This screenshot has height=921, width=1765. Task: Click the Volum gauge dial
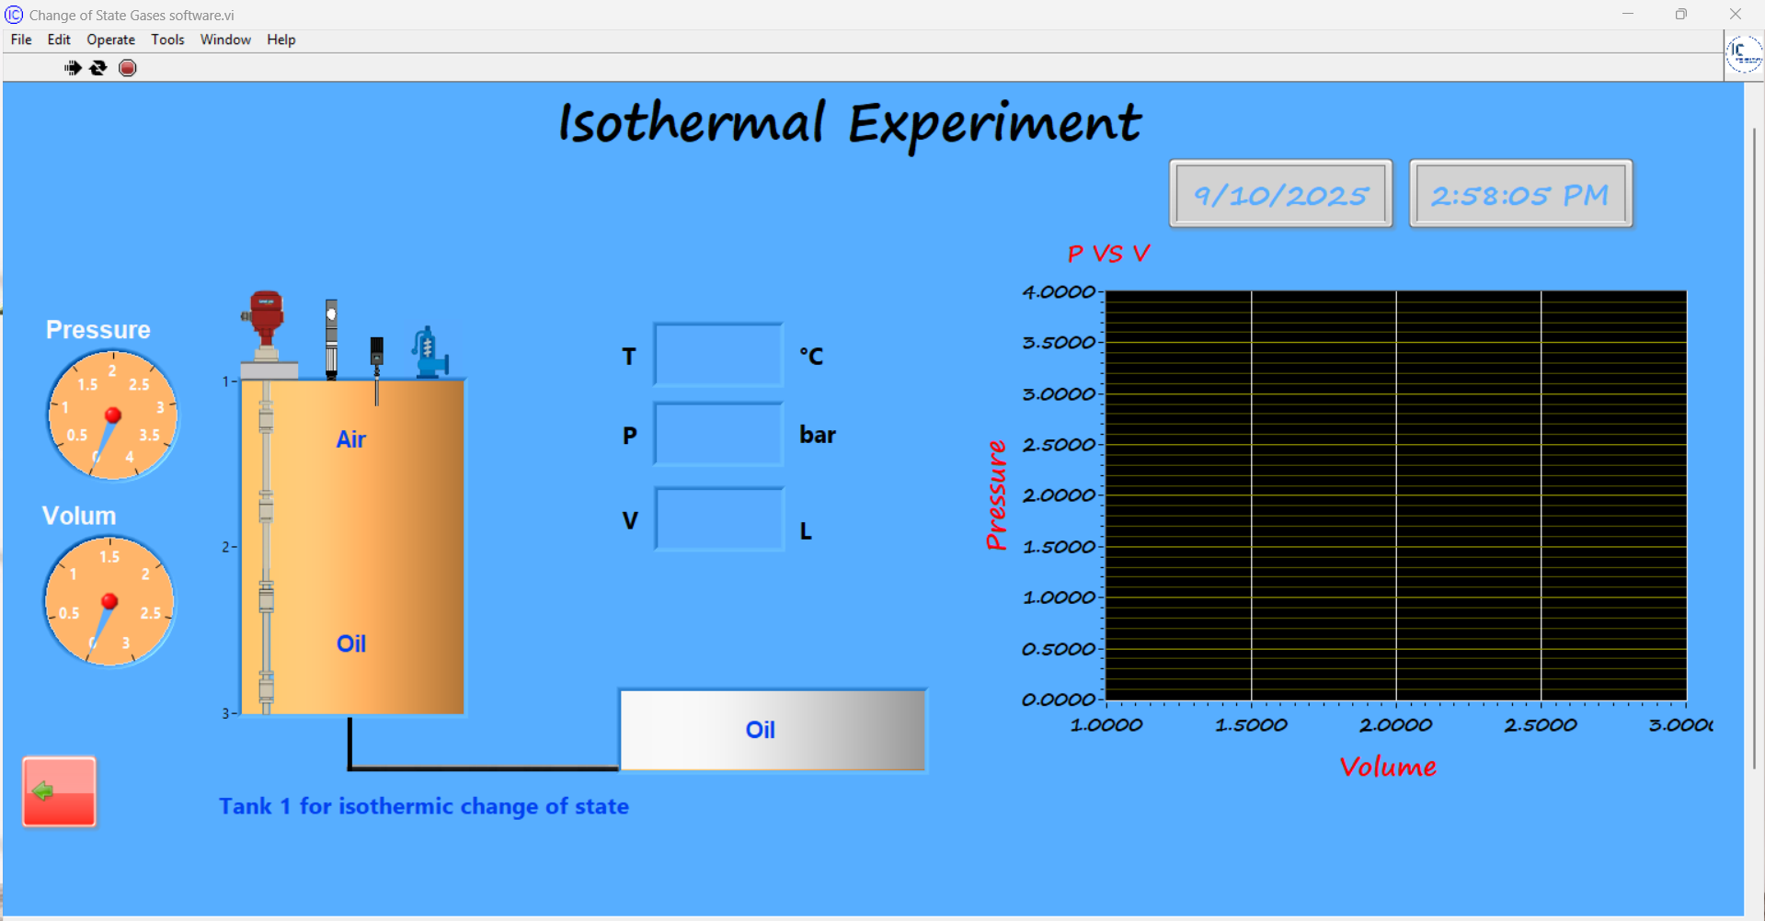(109, 602)
